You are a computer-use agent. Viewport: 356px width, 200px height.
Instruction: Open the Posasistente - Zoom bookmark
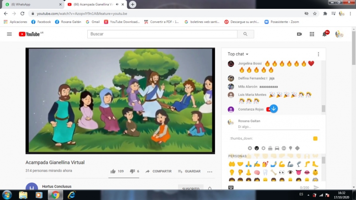point(282,22)
